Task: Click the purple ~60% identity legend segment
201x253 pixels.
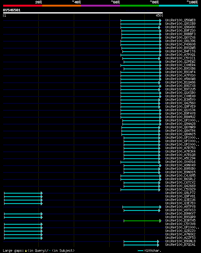Action: [100, 6]
